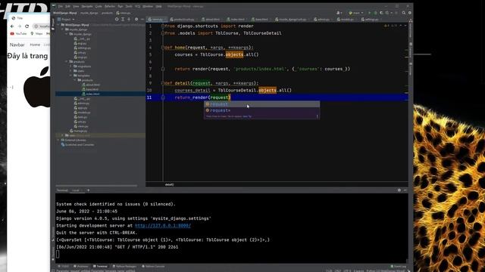
Task: Open the File menu in PyCharm
Action: point(61,6)
